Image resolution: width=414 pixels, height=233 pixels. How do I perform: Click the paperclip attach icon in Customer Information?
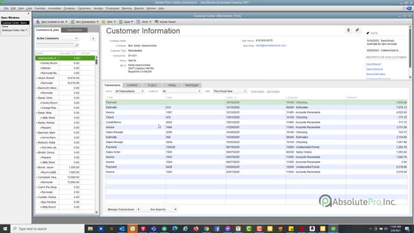(x=348, y=30)
